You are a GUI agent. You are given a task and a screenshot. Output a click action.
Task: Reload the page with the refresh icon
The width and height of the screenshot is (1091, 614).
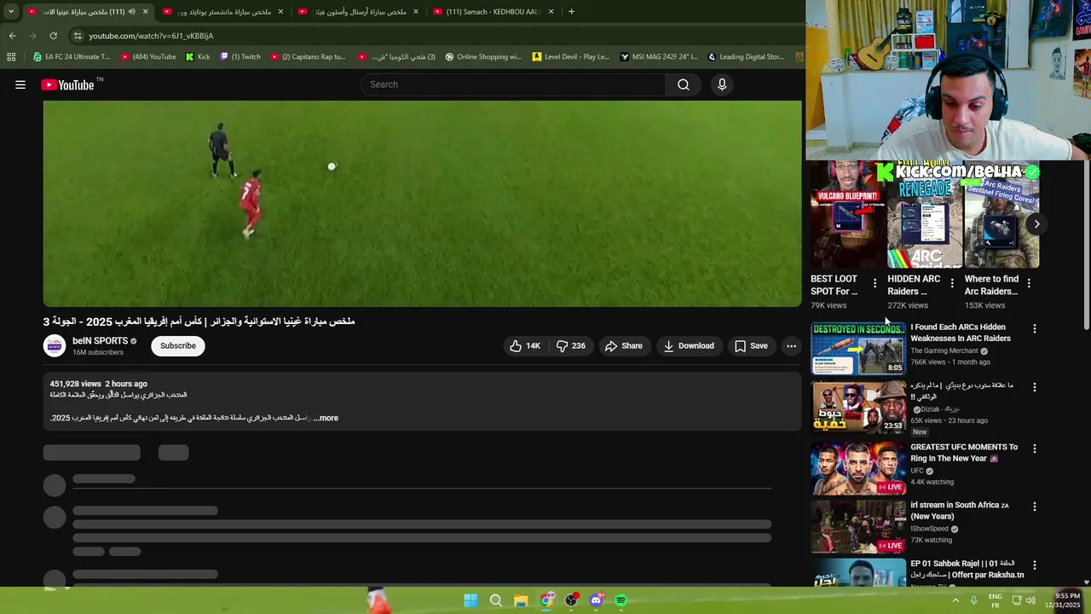pyautogui.click(x=53, y=36)
